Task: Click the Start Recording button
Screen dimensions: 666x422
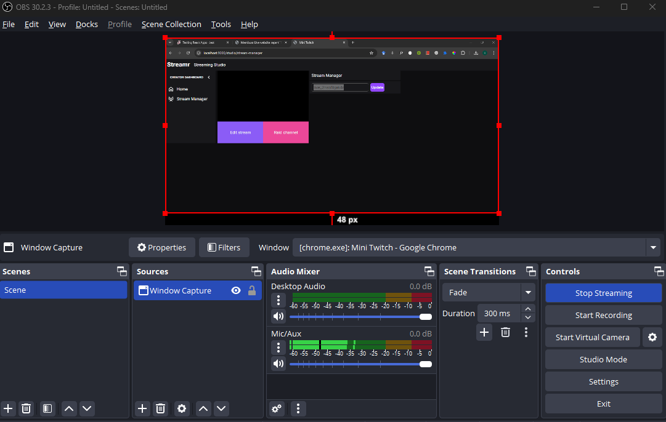Action: click(603, 315)
